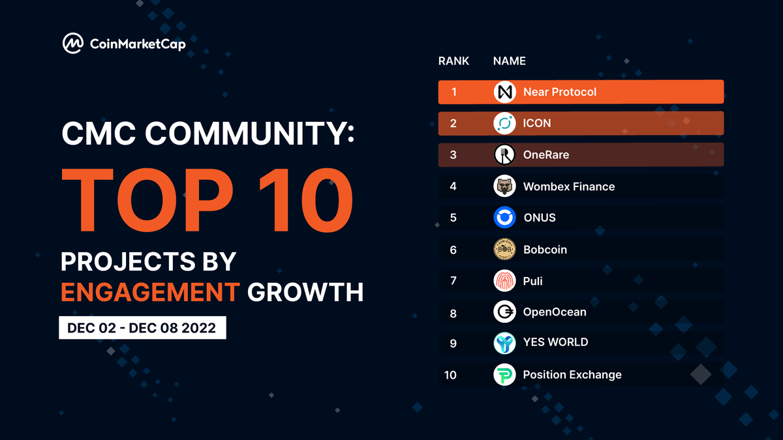Select the DEC 02 - DEC 08 2022 label
Viewport: 783px width, 440px height.
pyautogui.click(x=142, y=328)
